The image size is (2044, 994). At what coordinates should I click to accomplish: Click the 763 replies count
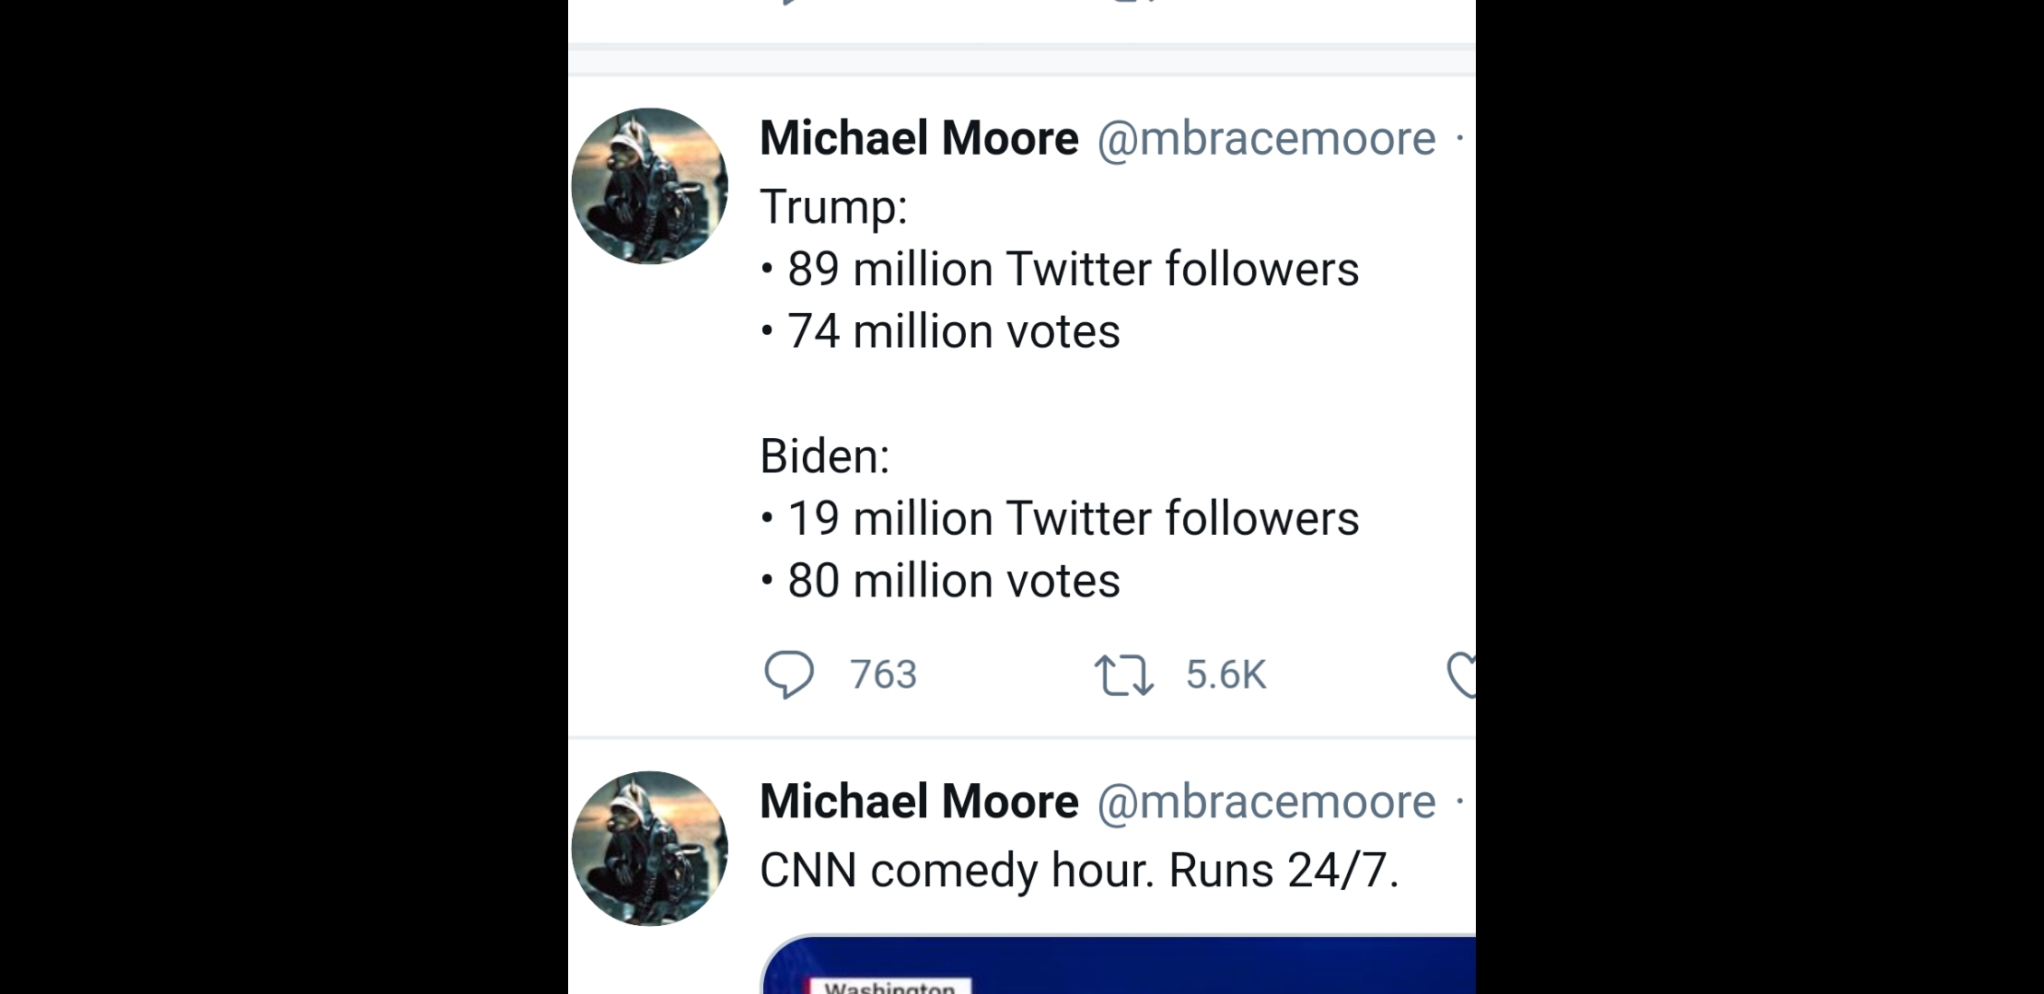coord(883,675)
